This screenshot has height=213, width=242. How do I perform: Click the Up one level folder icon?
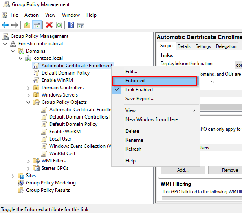[27, 25]
